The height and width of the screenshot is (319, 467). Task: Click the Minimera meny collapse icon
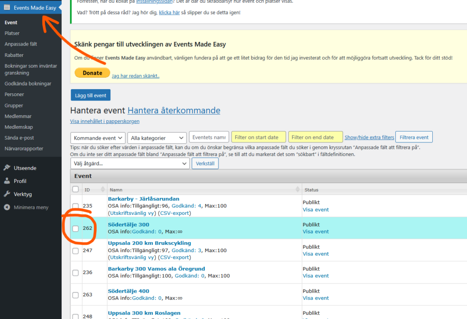click(x=7, y=207)
